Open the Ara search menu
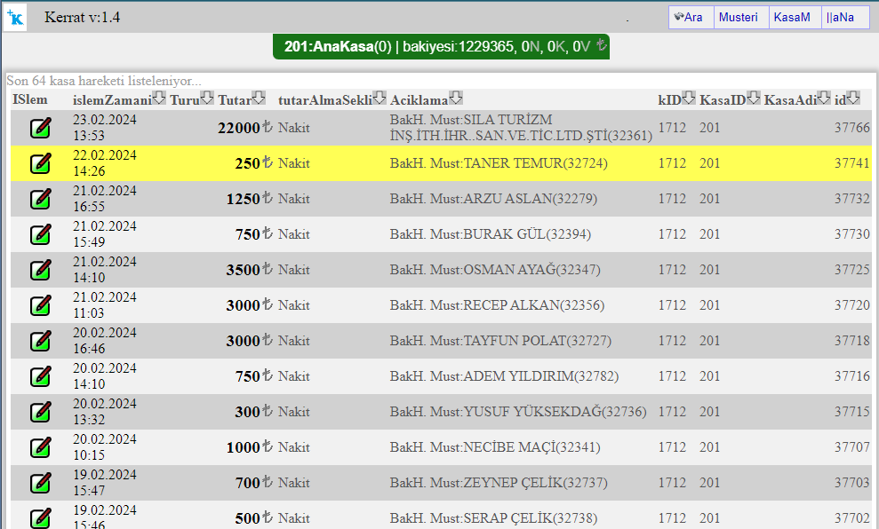 [x=691, y=18]
